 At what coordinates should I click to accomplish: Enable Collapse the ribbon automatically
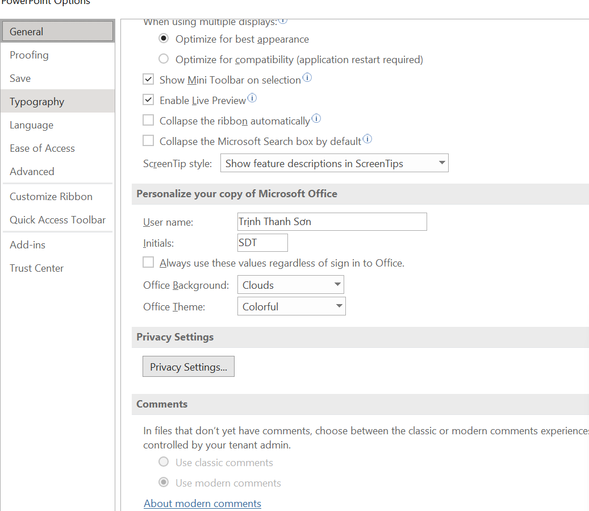point(148,120)
